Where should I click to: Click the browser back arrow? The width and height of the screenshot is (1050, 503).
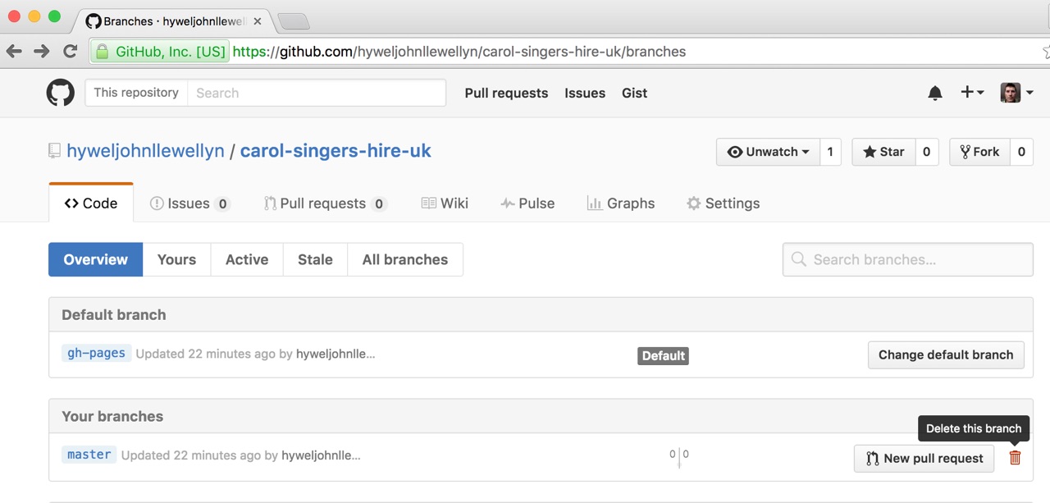[x=14, y=50]
